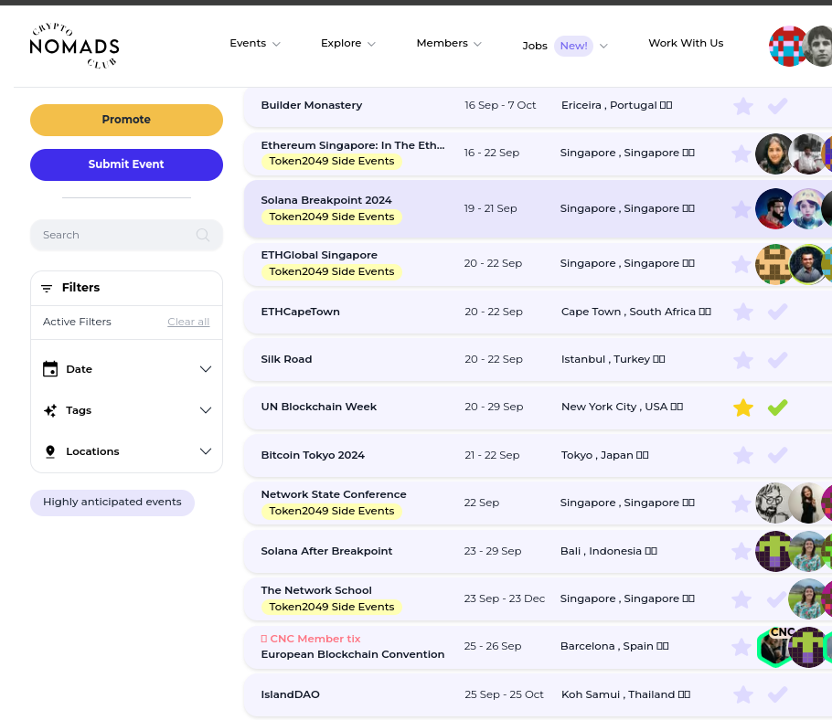Unstar the UN Blockchain Week event
Screen dimensions: 832x720
(743, 408)
